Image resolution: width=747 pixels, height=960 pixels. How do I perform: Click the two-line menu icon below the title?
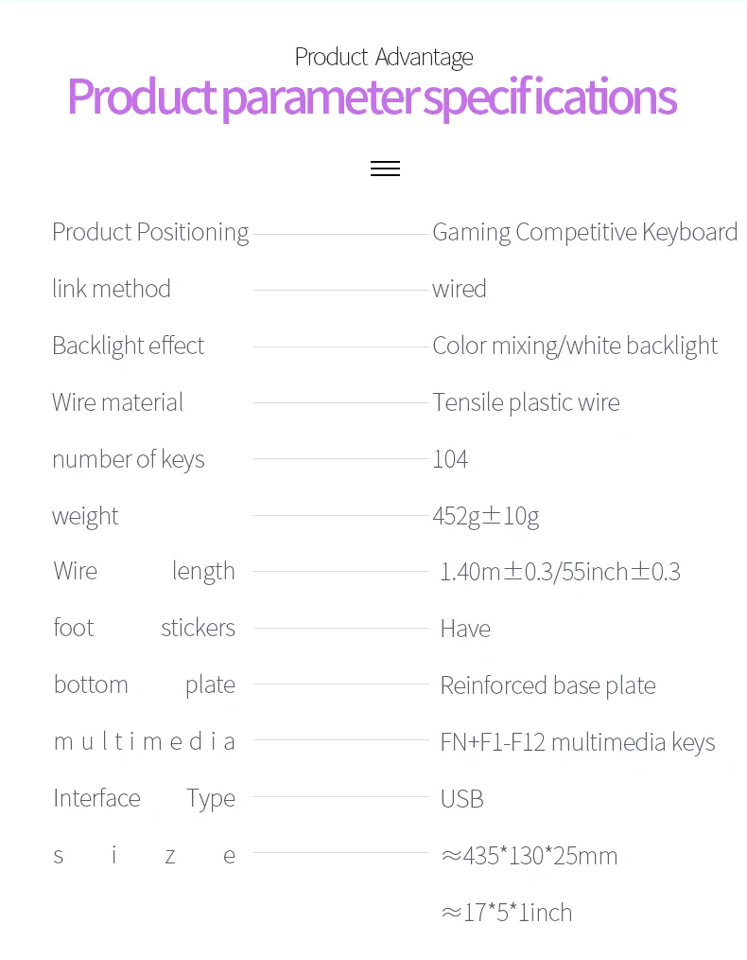(x=385, y=169)
